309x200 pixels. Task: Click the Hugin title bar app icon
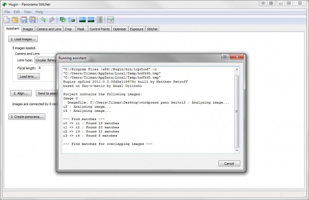click(5, 4)
